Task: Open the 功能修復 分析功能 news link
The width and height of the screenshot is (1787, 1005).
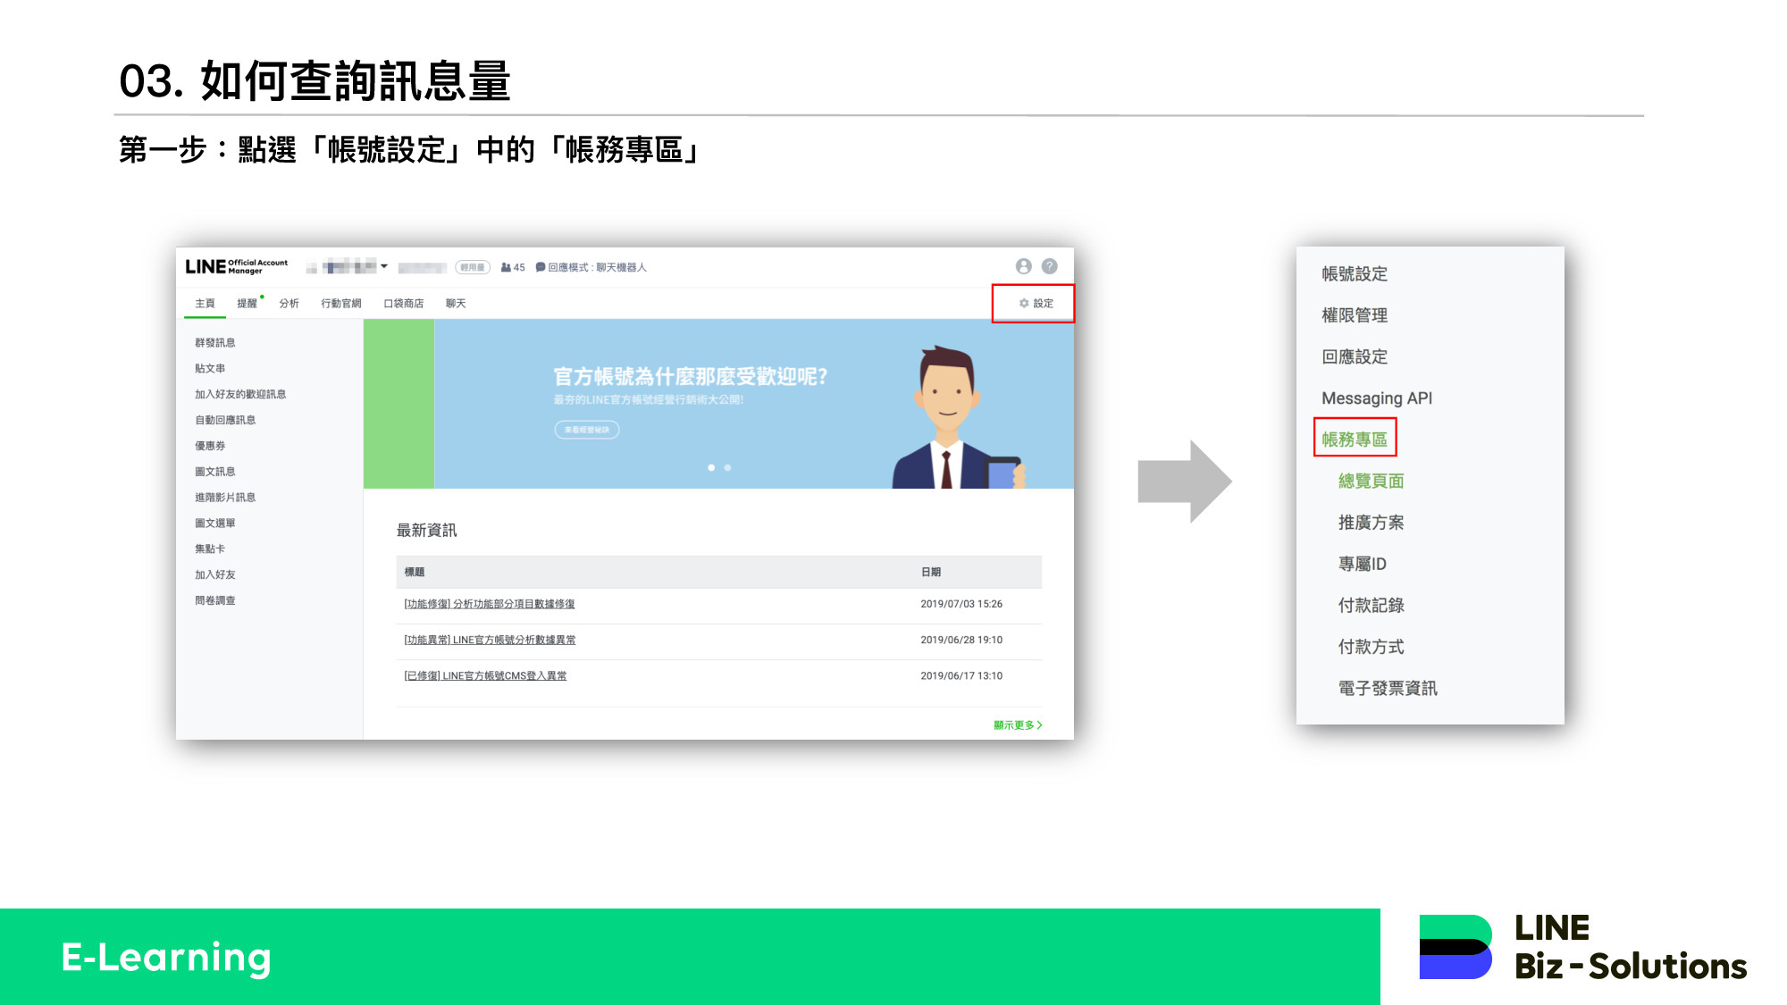Action: pyautogui.click(x=490, y=604)
